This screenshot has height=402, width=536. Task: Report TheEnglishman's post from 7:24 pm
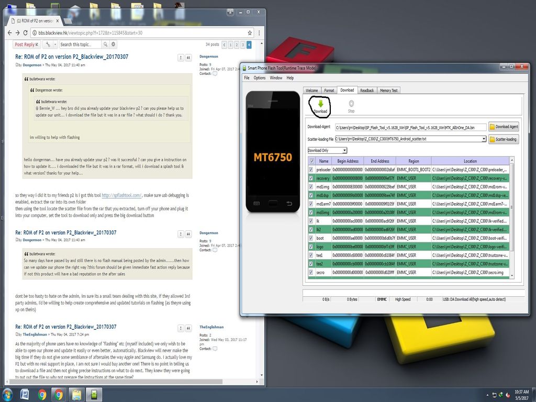click(x=181, y=329)
